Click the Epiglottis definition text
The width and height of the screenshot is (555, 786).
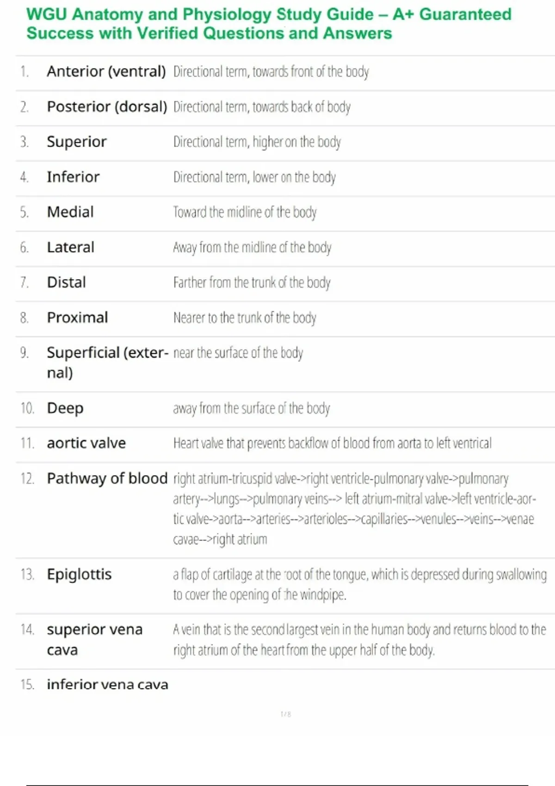(x=359, y=584)
